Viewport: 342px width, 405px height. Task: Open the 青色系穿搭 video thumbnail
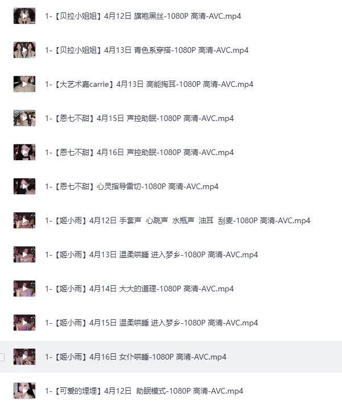[x=24, y=50]
